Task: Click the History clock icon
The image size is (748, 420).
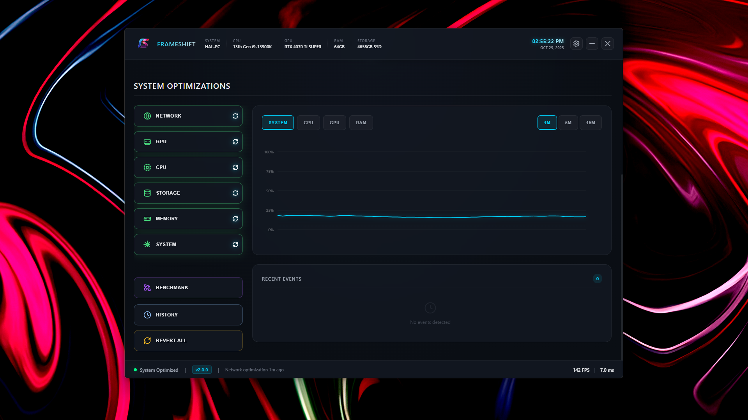Action: (147, 315)
